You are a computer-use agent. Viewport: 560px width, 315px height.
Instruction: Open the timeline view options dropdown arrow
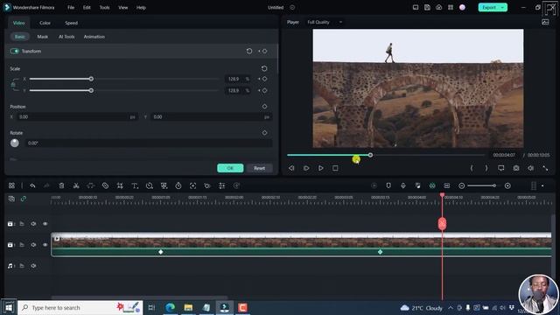coord(542,185)
